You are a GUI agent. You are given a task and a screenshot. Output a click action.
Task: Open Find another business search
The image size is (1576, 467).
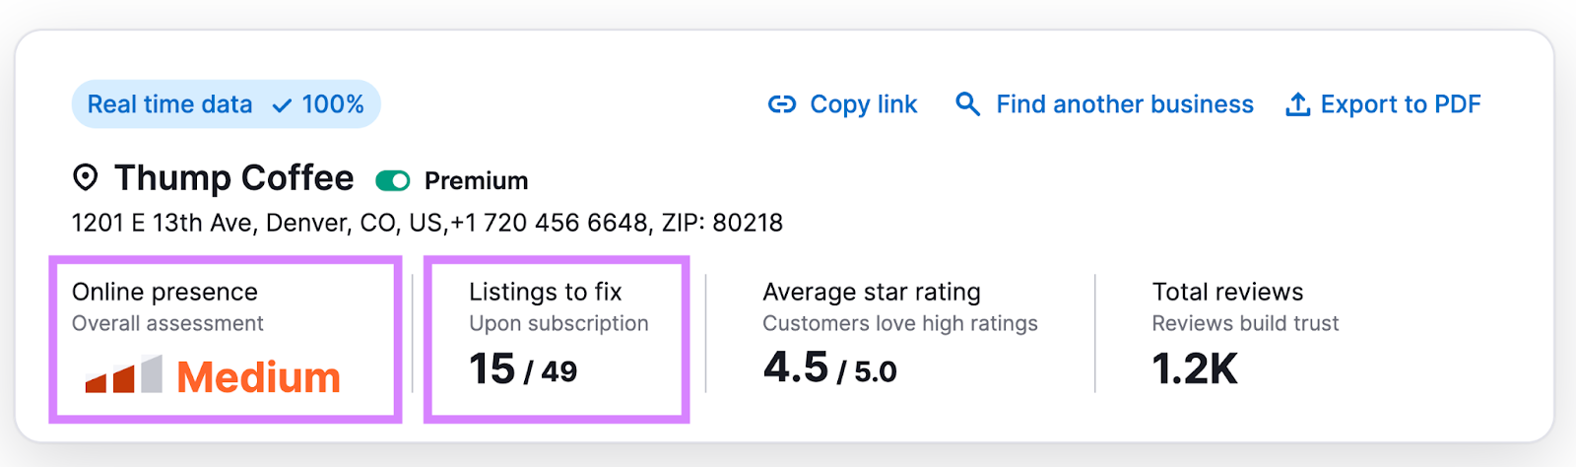[x=1124, y=104]
